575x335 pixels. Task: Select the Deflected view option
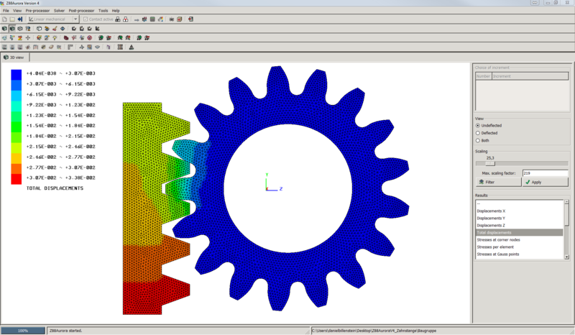479,133
